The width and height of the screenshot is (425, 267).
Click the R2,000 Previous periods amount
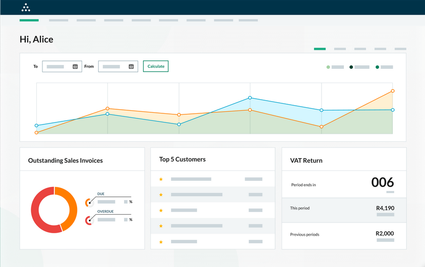click(x=385, y=233)
